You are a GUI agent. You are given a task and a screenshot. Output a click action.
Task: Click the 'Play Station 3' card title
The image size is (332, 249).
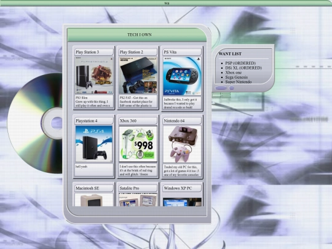(87, 52)
